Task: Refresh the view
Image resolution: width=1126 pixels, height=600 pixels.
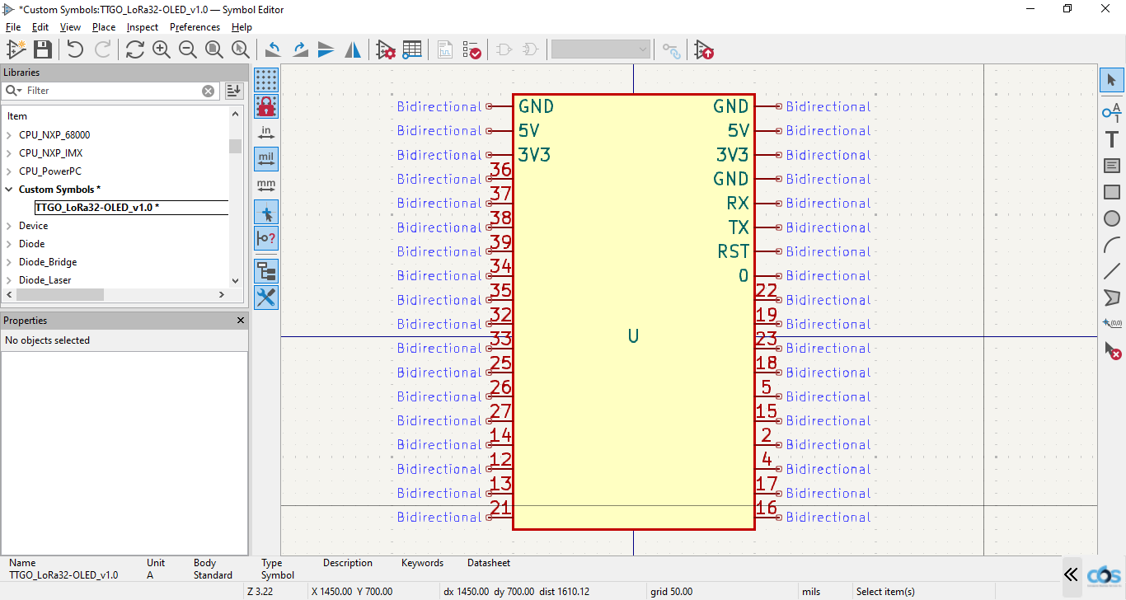Action: click(134, 49)
